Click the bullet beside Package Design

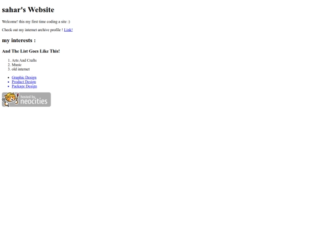[8, 86]
